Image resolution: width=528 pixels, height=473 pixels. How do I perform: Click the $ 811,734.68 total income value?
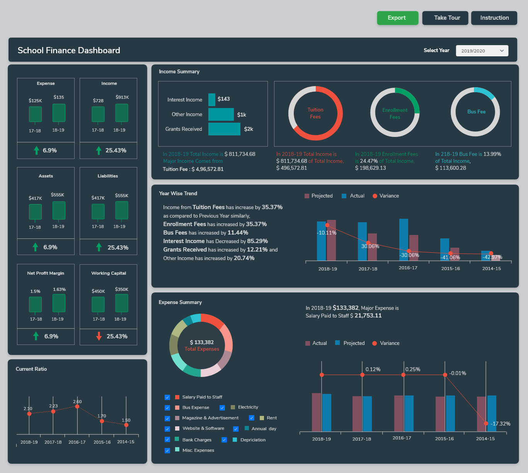[240, 154]
